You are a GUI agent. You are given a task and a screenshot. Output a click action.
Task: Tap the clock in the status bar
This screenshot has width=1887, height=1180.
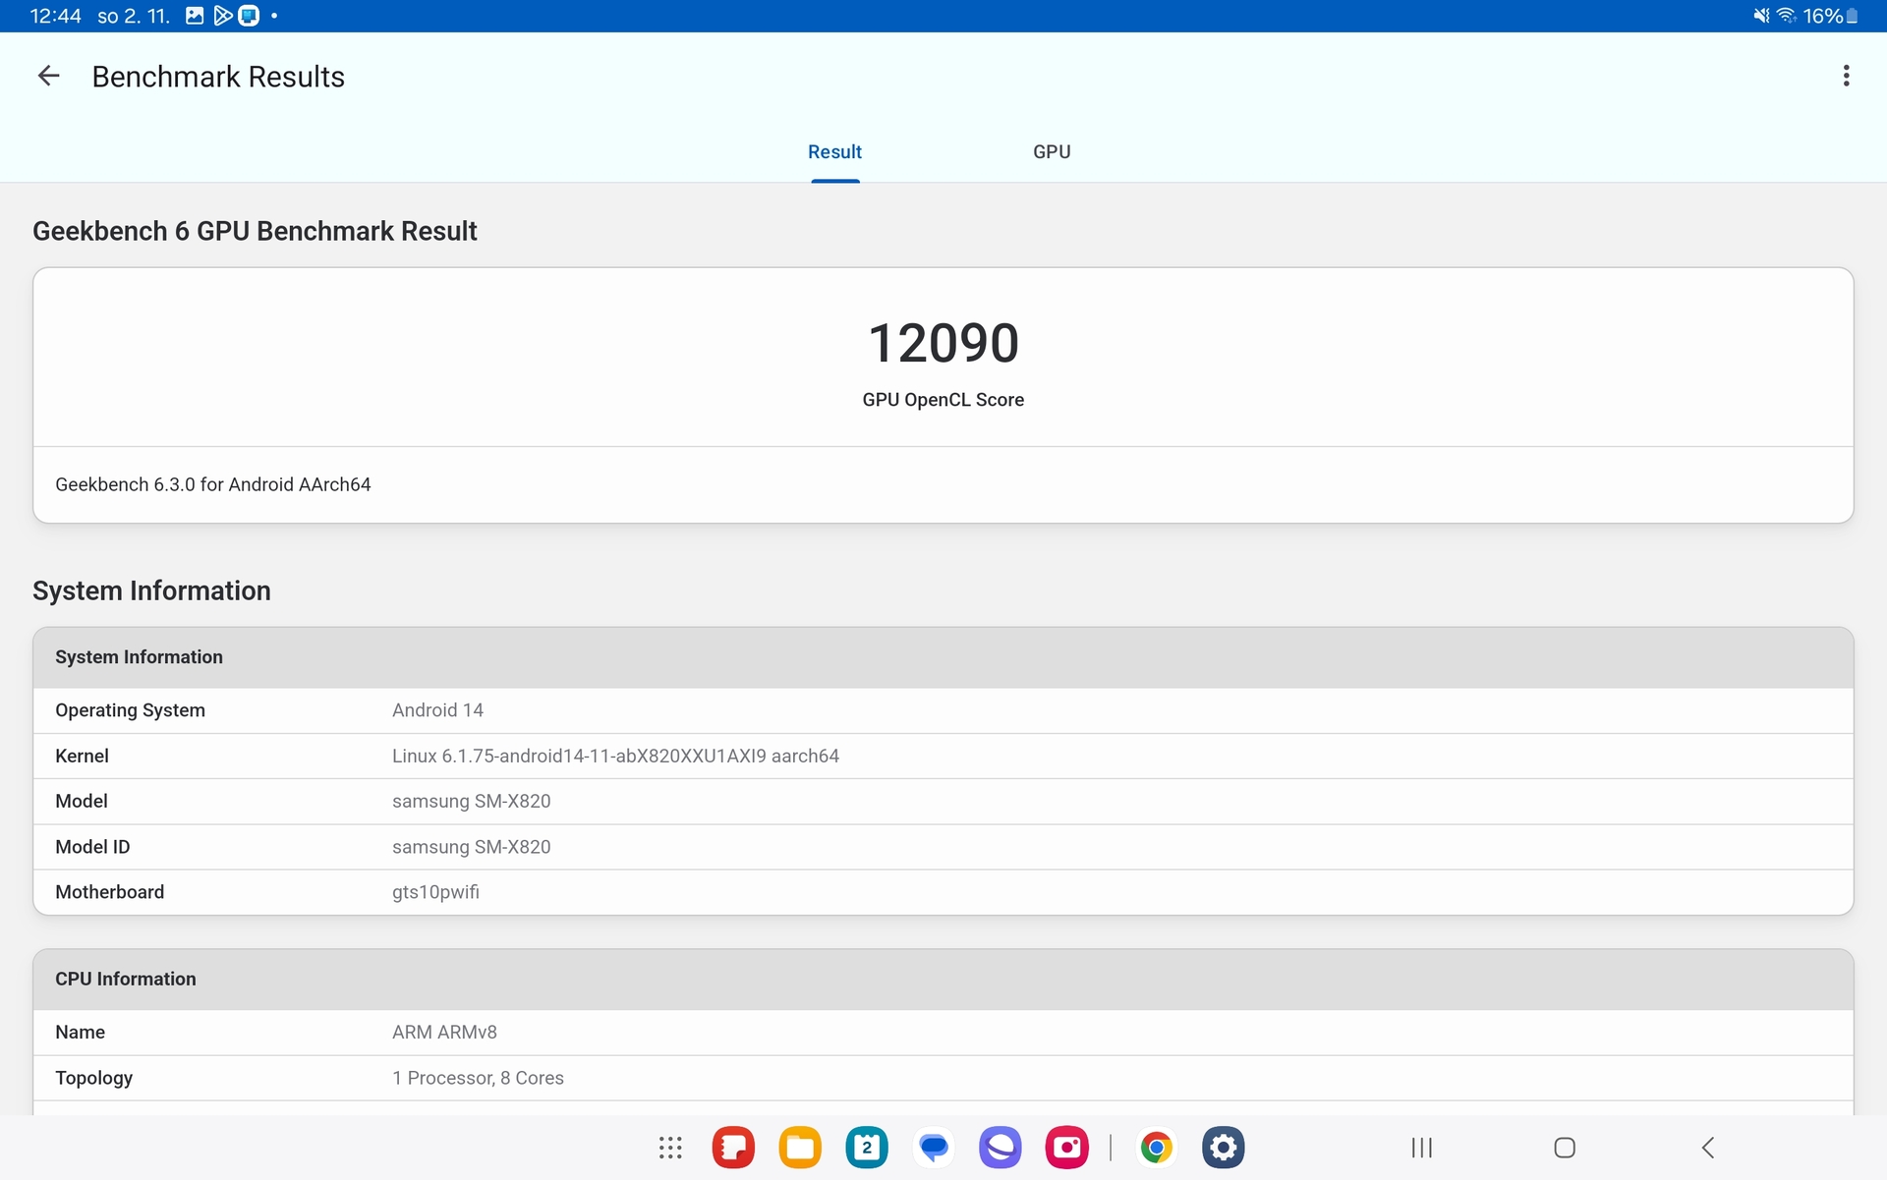pyautogui.click(x=54, y=16)
